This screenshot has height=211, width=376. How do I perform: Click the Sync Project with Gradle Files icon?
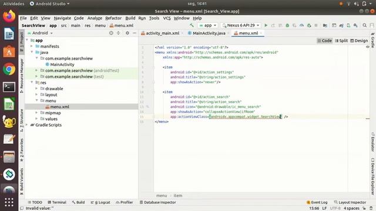click(x=341, y=25)
